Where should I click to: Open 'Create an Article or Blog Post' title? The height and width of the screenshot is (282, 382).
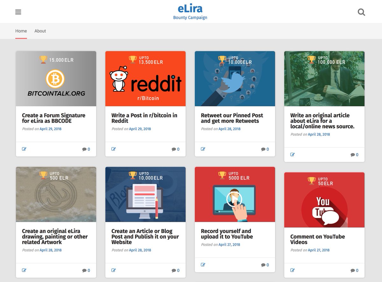pyautogui.click(x=145, y=236)
